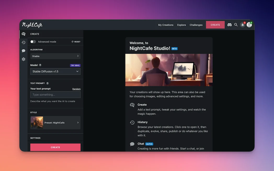Click the History clock icon in welcome panel
The width and height of the screenshot is (274, 171).
tap(132, 122)
